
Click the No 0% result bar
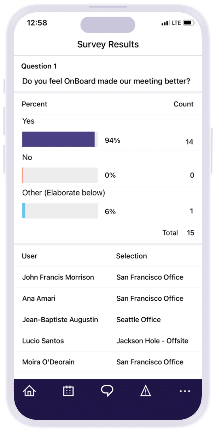click(x=60, y=175)
